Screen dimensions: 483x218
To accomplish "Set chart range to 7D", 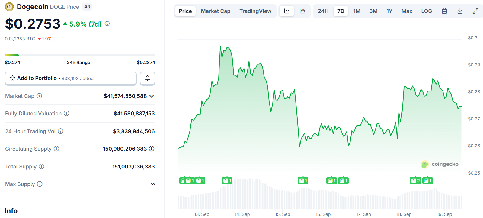I will pyautogui.click(x=341, y=11).
